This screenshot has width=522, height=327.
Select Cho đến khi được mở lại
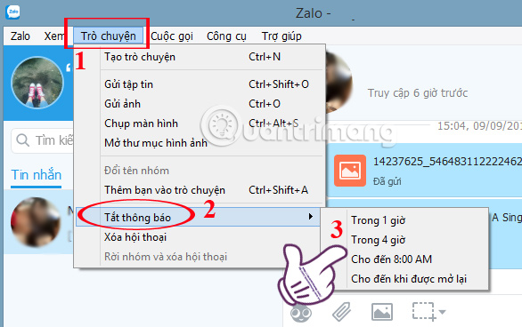(404, 278)
